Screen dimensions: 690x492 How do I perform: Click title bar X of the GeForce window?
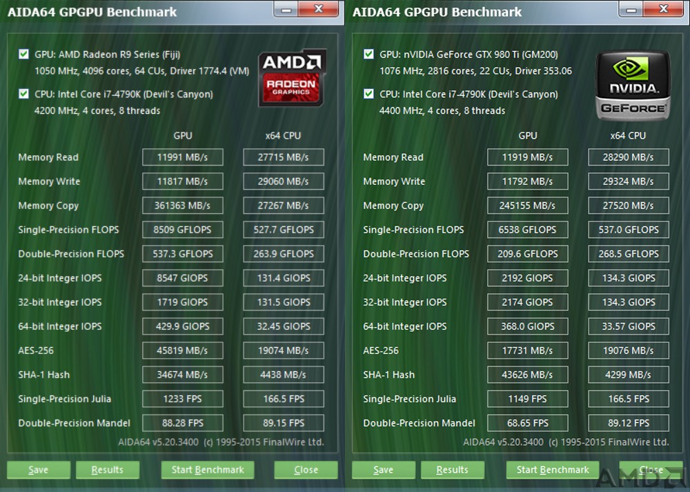(664, 9)
